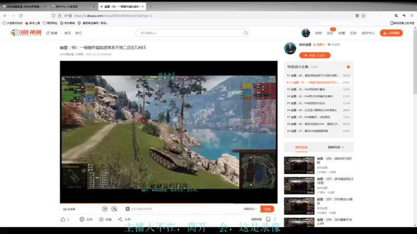Open danmaku settings icon beside toggle

point(114,209)
